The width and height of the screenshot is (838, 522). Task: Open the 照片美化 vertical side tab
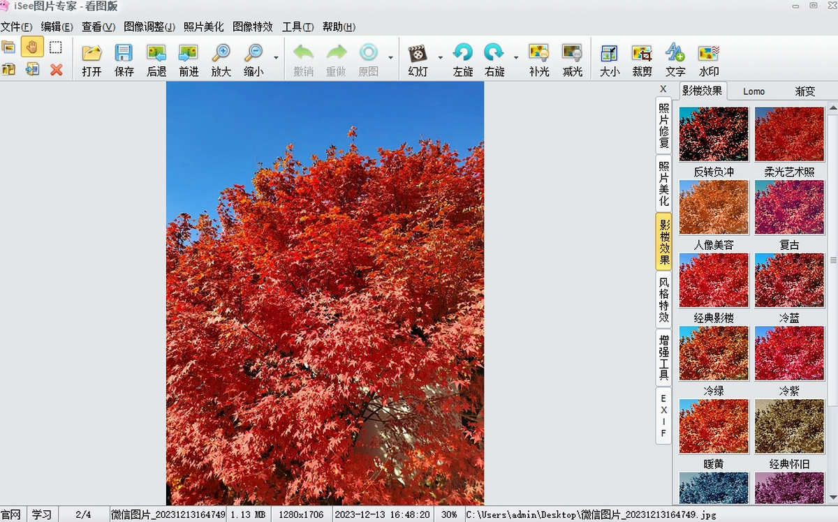click(x=663, y=184)
